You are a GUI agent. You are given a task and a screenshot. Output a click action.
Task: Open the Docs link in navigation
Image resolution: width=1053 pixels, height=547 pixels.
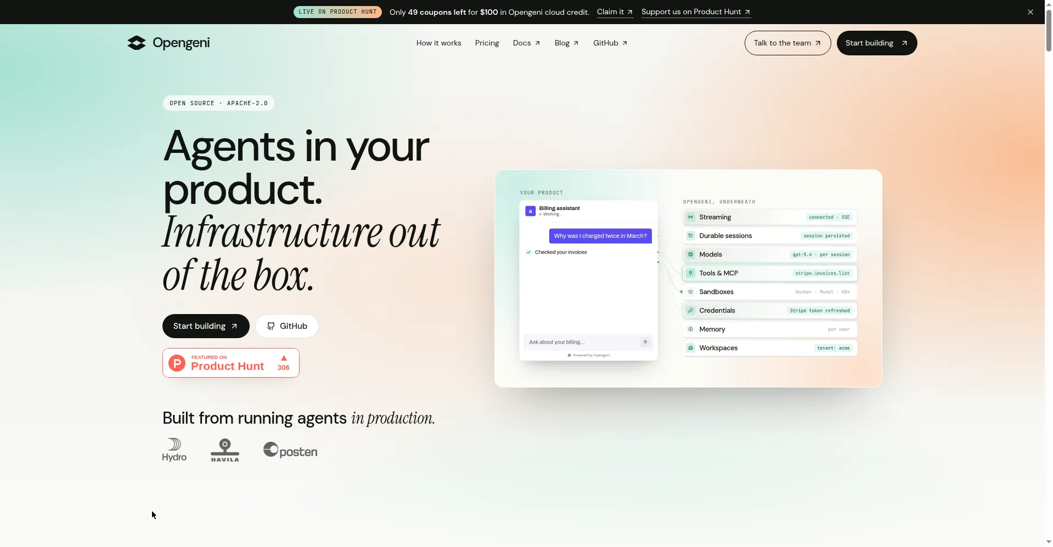coord(526,43)
